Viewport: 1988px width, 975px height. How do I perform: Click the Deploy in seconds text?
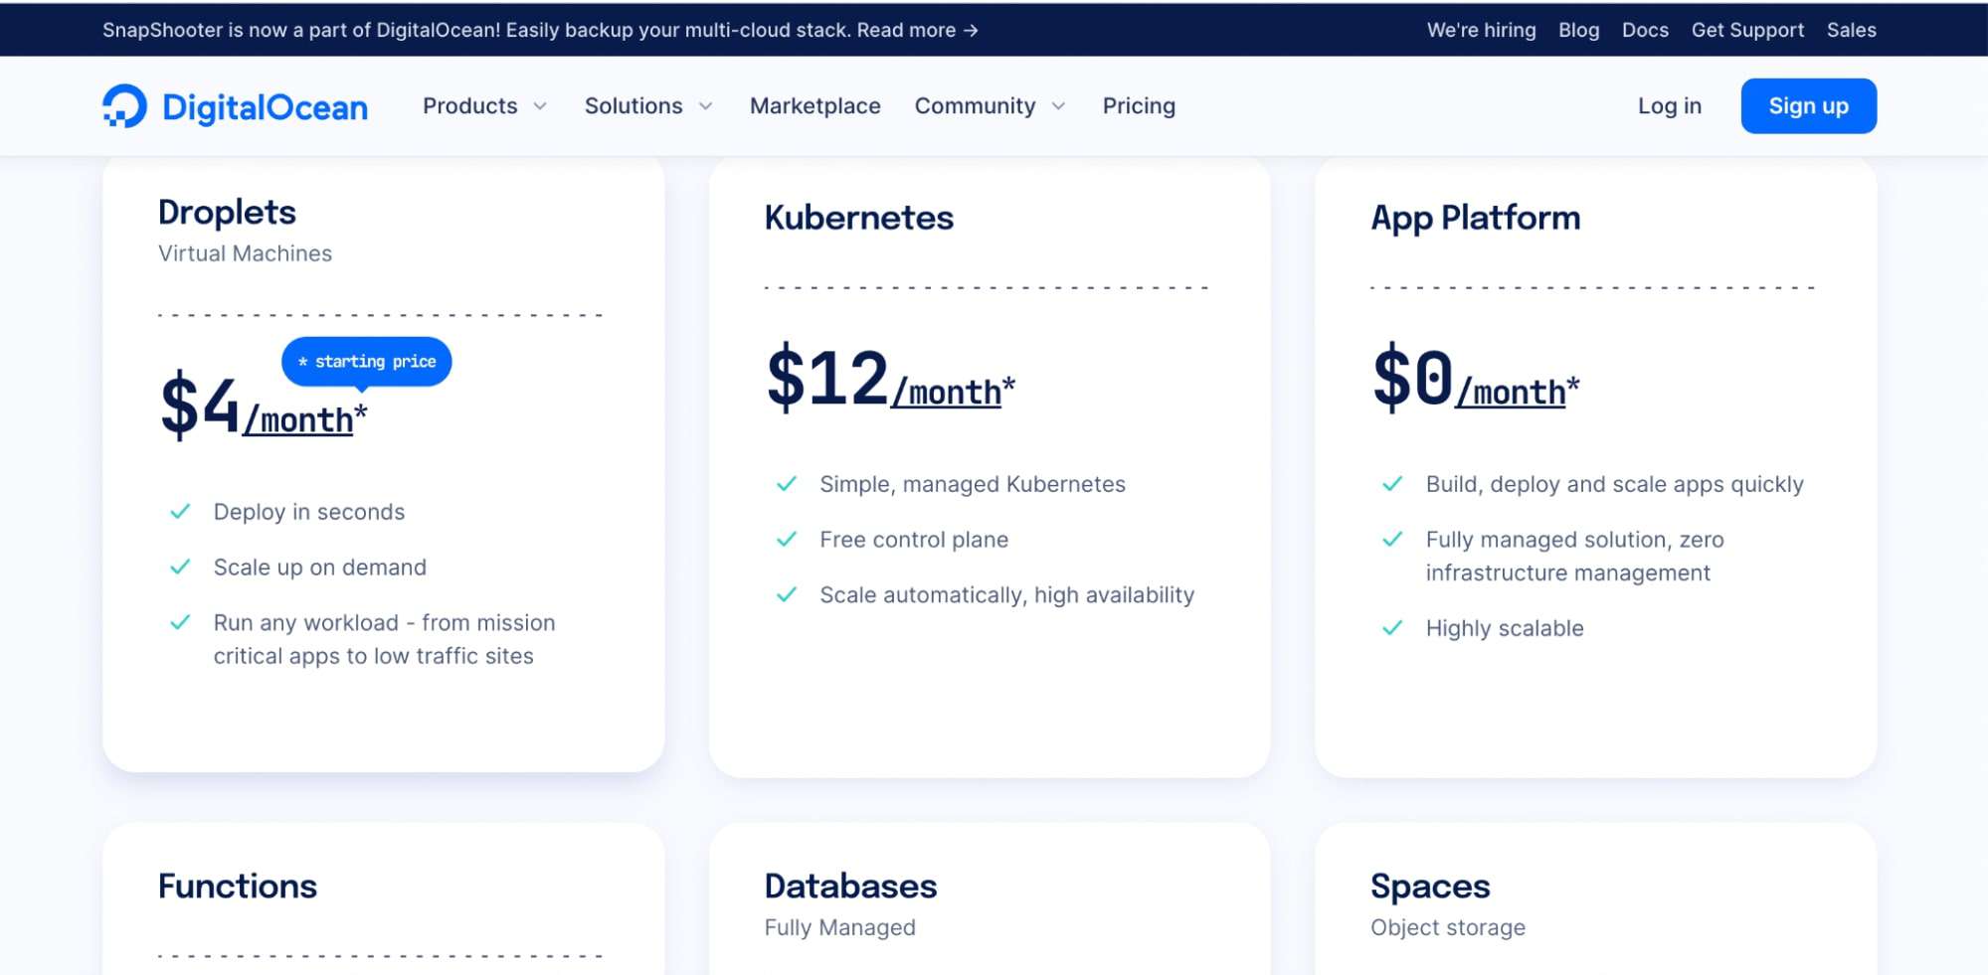[309, 512]
